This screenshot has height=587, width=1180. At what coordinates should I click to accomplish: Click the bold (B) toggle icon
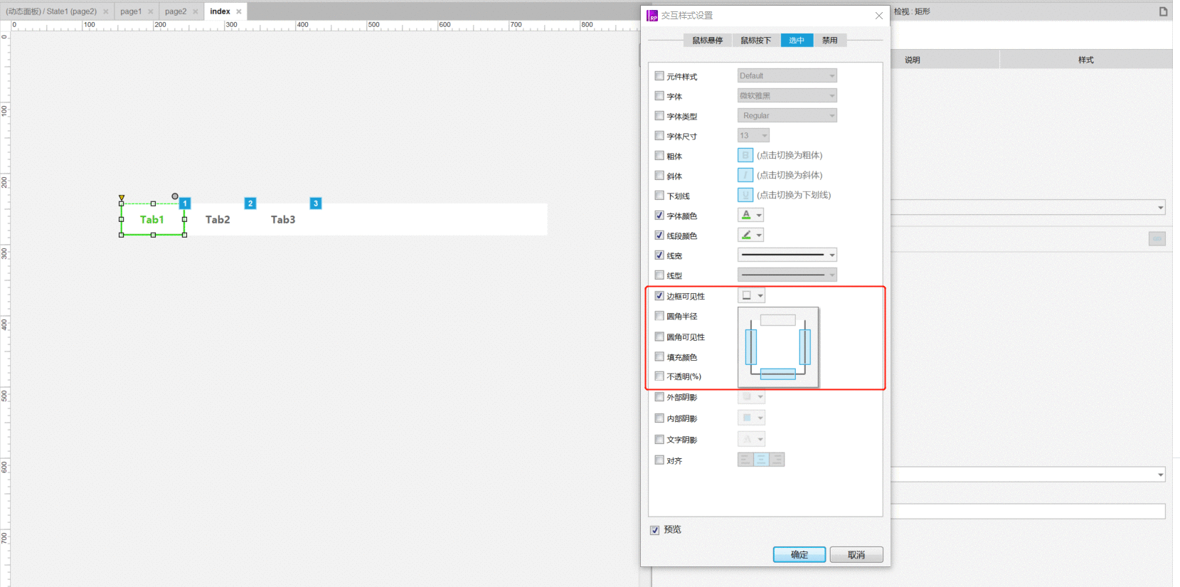click(745, 155)
